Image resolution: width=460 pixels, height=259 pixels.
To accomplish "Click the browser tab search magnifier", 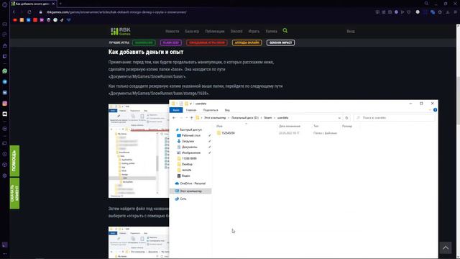I will point(426,4).
